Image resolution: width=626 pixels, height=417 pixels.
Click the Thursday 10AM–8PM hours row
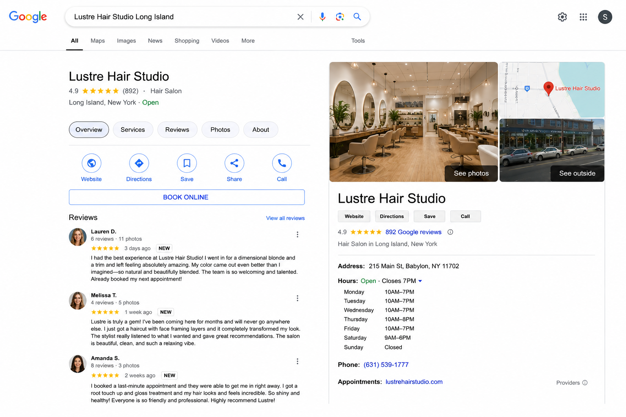point(379,319)
